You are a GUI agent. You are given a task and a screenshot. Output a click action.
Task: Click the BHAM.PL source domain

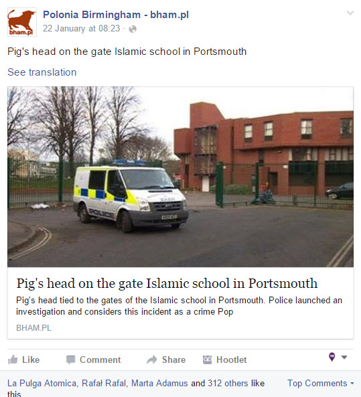33,328
